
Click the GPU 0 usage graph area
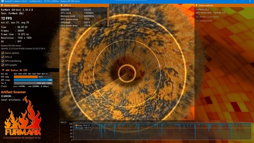163,131
